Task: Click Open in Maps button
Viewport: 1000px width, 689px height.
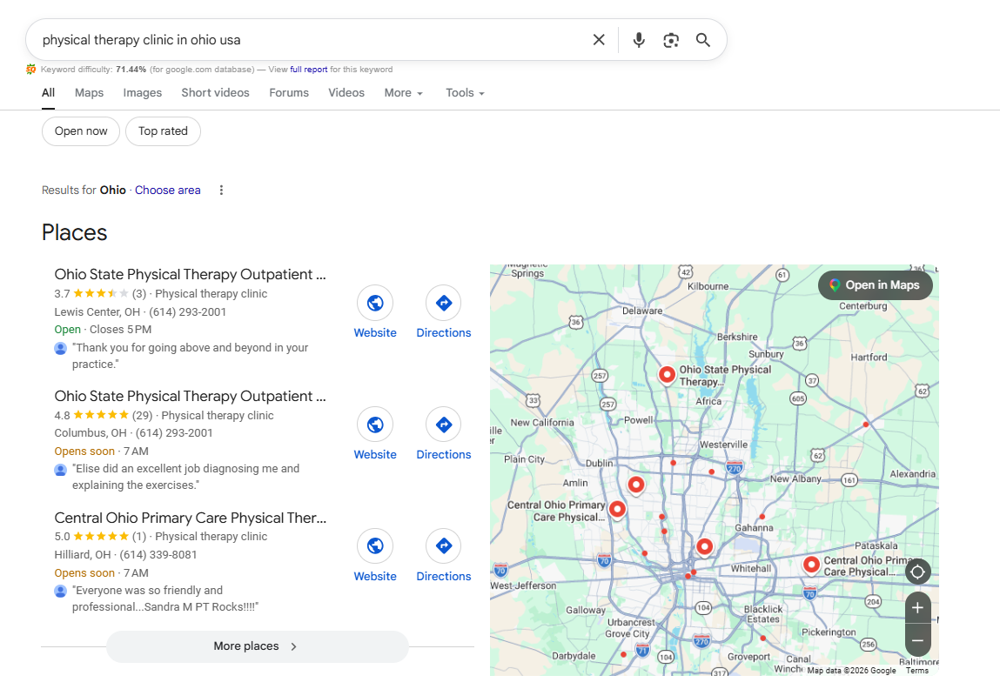Action: coord(875,285)
